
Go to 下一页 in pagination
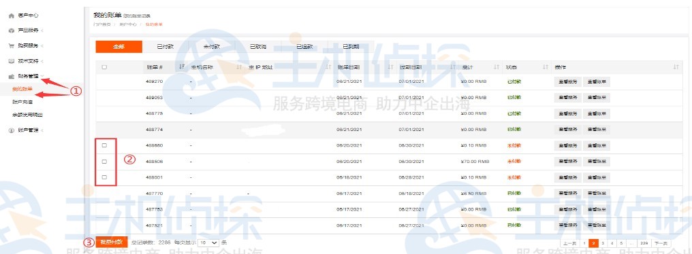point(661,243)
